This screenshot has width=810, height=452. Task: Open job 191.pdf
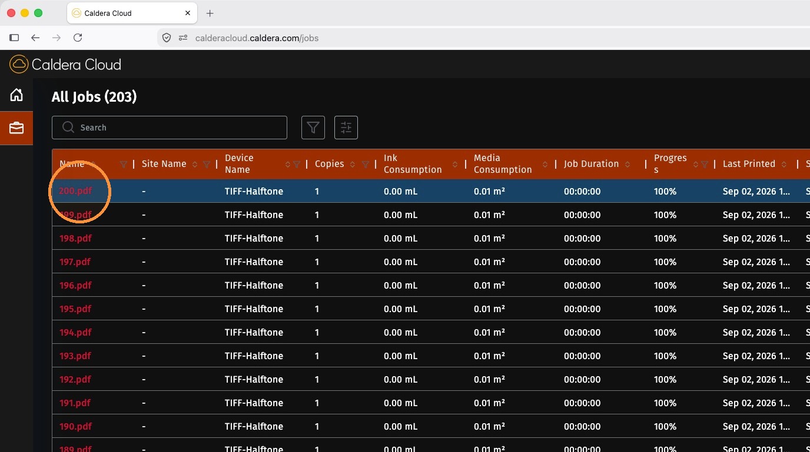(75, 403)
